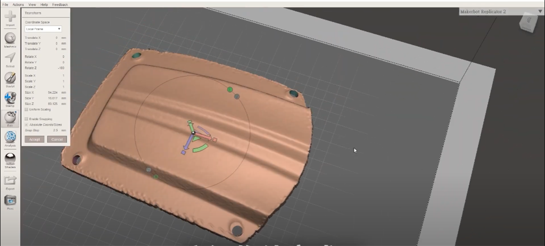Choose the Select tool in the sidebar

10,59
